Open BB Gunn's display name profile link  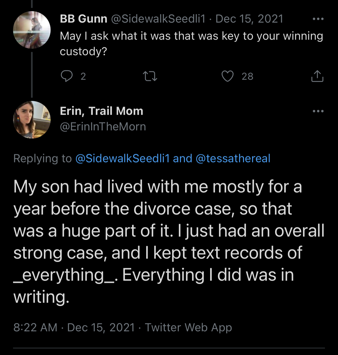tap(84, 19)
